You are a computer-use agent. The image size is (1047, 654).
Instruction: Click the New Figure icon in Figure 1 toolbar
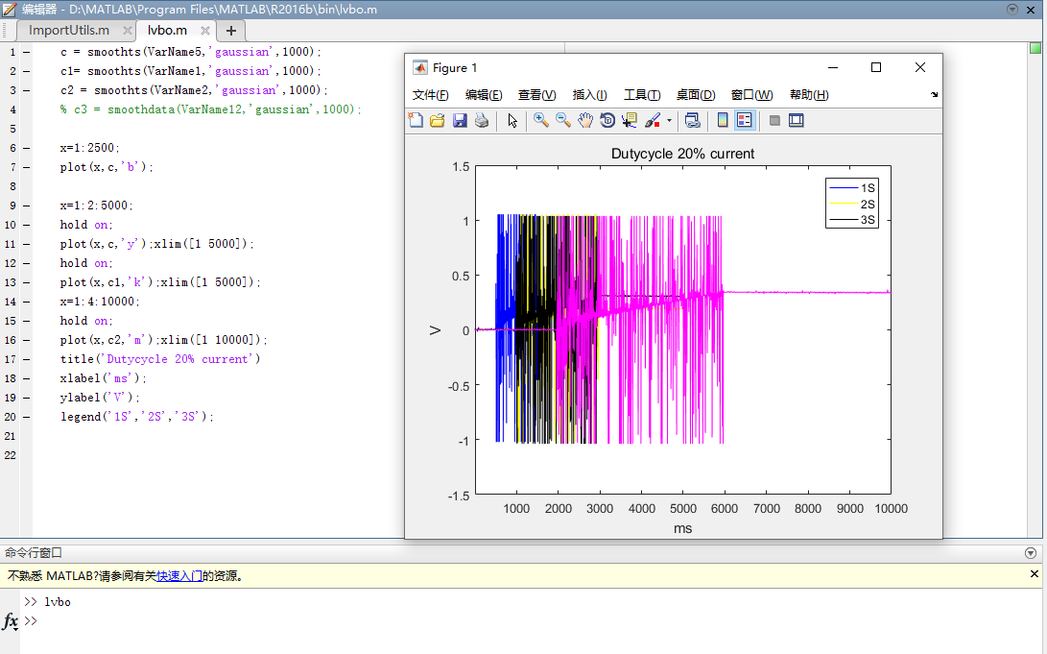click(x=416, y=120)
